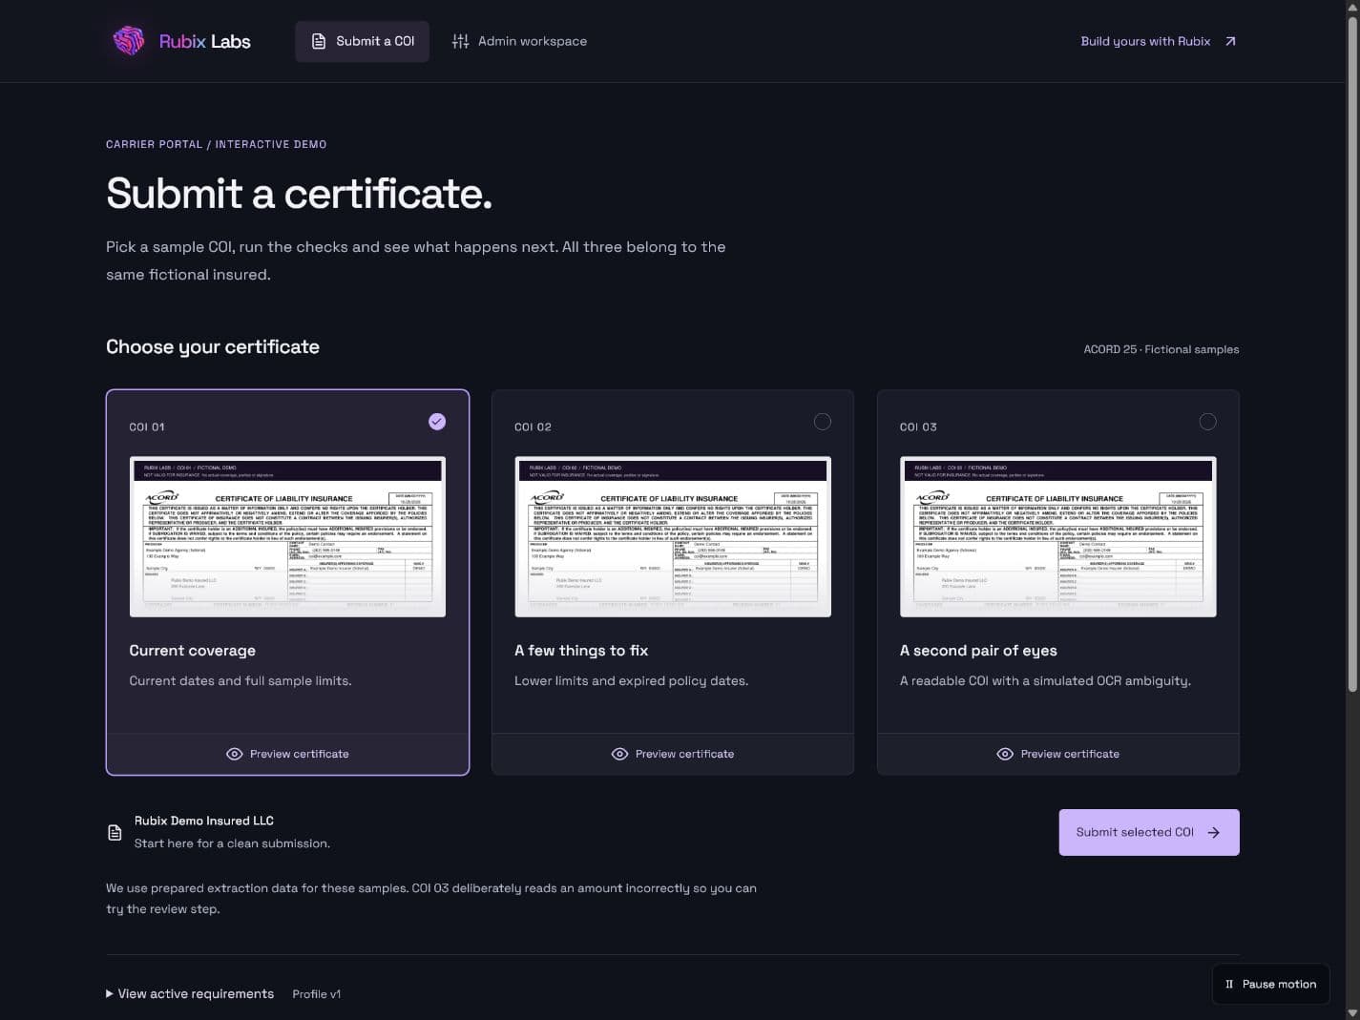
Task: Click Preview certificate for A few things to fix
Action: pos(673,754)
